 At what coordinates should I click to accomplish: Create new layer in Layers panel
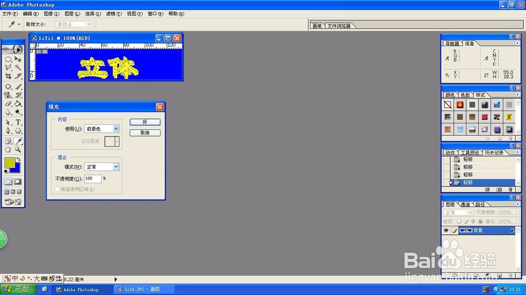tap(499, 275)
